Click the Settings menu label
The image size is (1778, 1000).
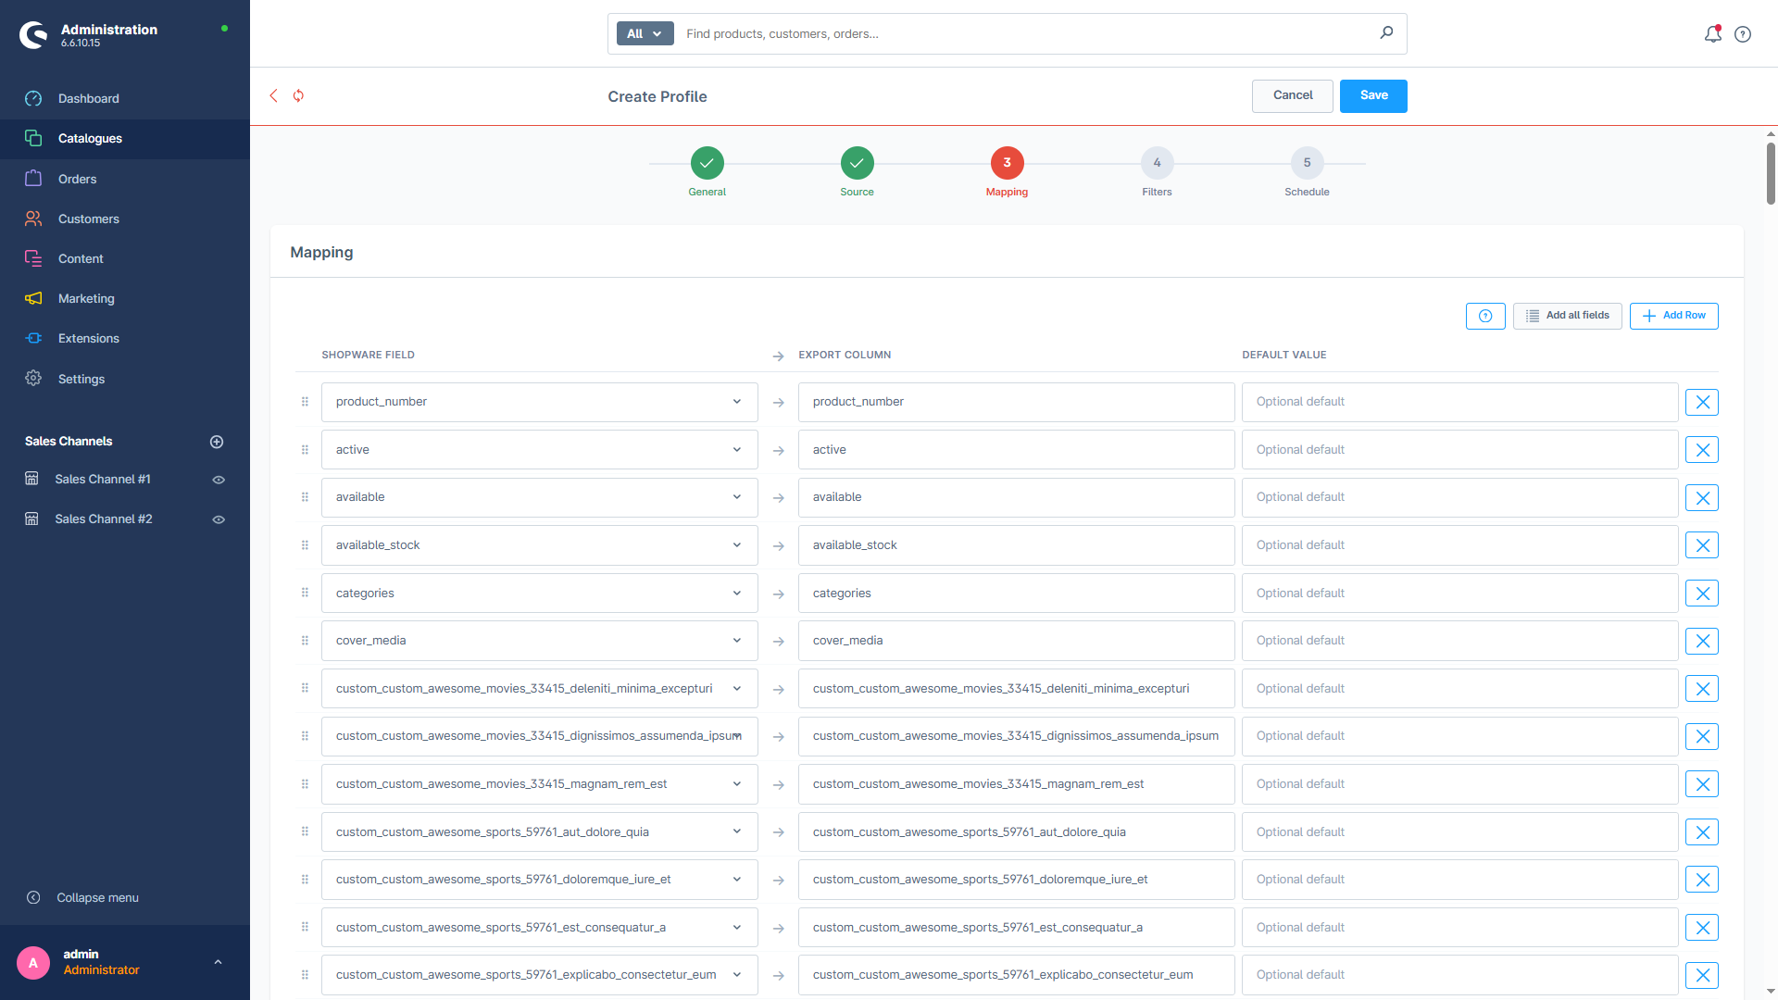click(81, 380)
